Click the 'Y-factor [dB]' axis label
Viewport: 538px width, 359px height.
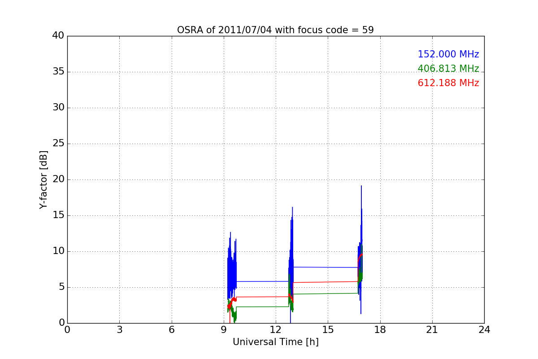pos(43,179)
